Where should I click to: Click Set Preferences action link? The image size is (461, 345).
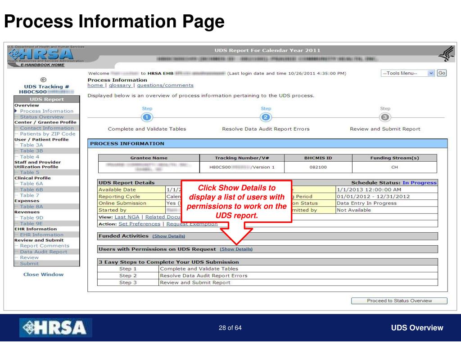point(140,224)
